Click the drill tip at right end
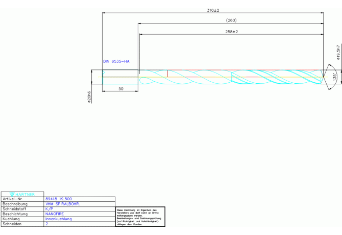Screen dimensions: 342x235 pyautogui.click(x=321, y=77)
